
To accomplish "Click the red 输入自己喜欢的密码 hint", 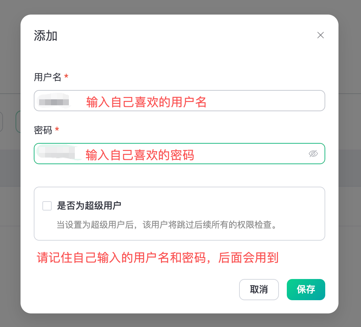I will pyautogui.click(x=140, y=155).
